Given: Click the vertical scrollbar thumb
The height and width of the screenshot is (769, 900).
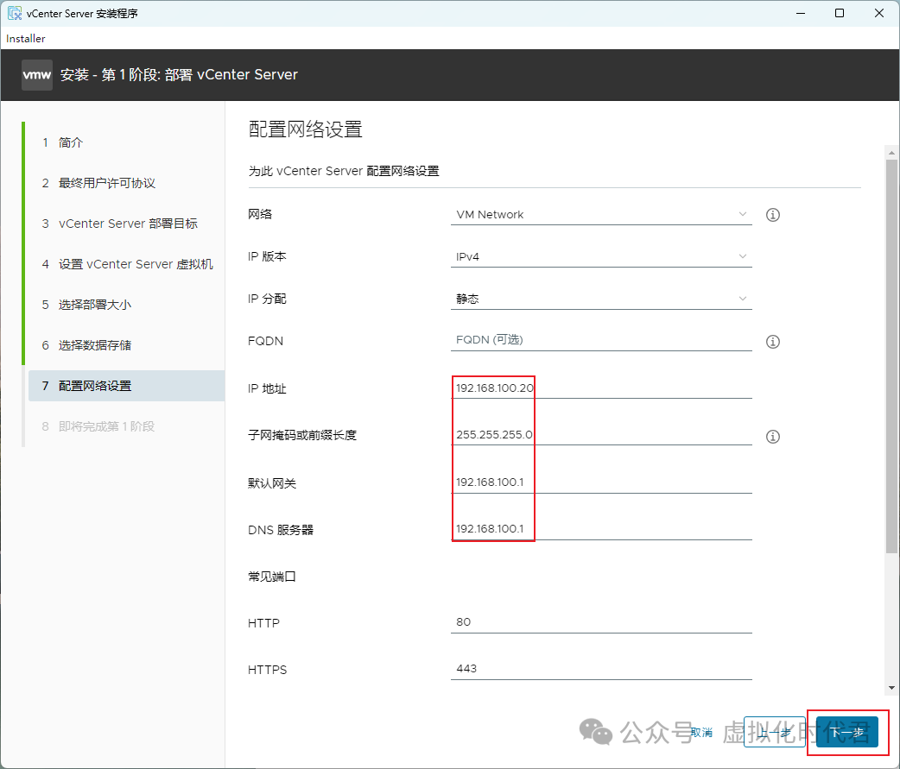Looking at the screenshot, I should [x=891, y=356].
